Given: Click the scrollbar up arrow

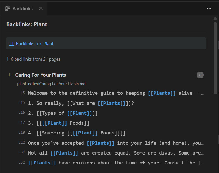Looking at the screenshot, I should [x=215, y=18].
